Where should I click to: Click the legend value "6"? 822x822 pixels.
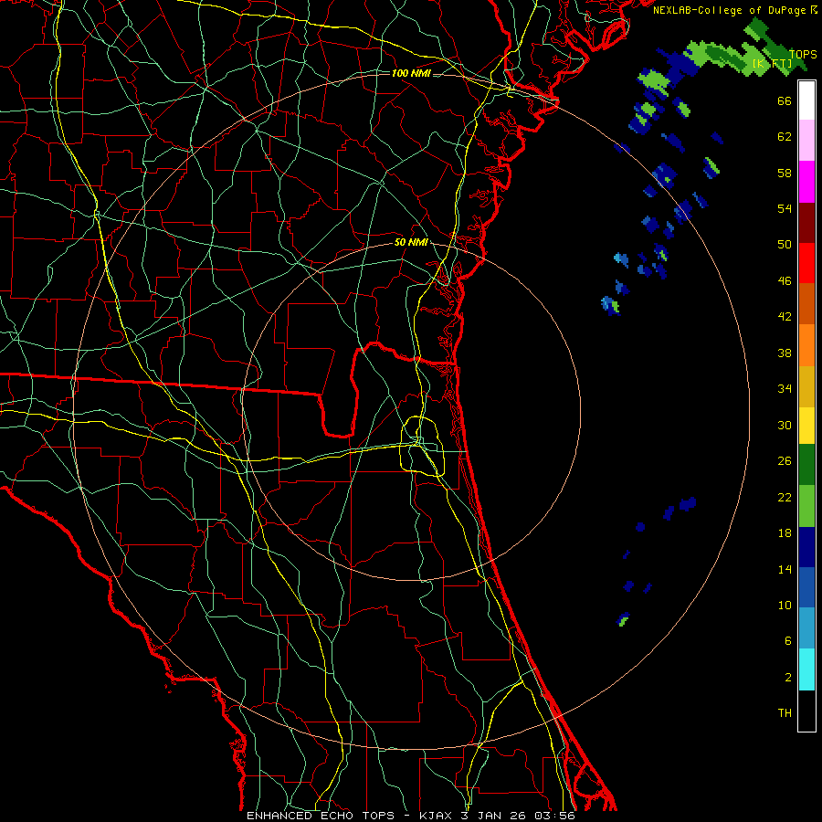pos(788,640)
